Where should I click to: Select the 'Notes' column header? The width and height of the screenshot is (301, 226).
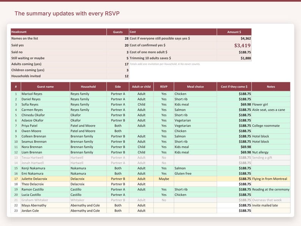coord(271,86)
